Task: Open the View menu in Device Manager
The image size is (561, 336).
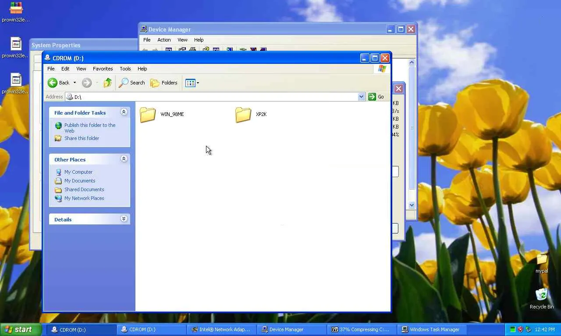Action: (x=182, y=40)
